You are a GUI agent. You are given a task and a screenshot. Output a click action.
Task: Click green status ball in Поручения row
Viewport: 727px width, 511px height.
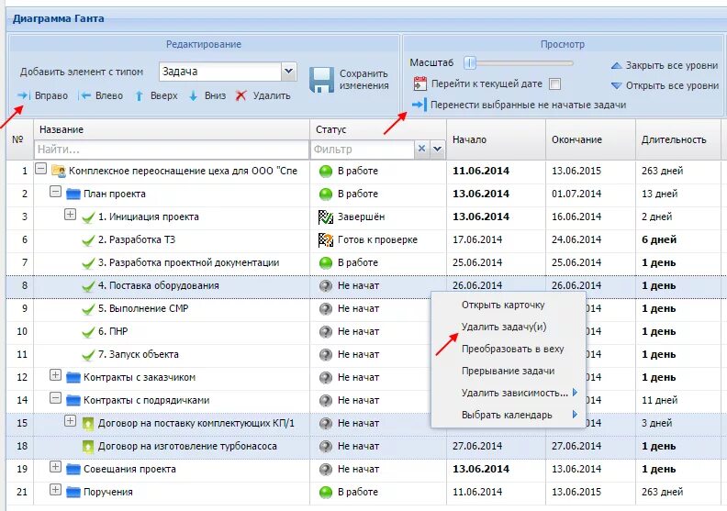coord(326,492)
